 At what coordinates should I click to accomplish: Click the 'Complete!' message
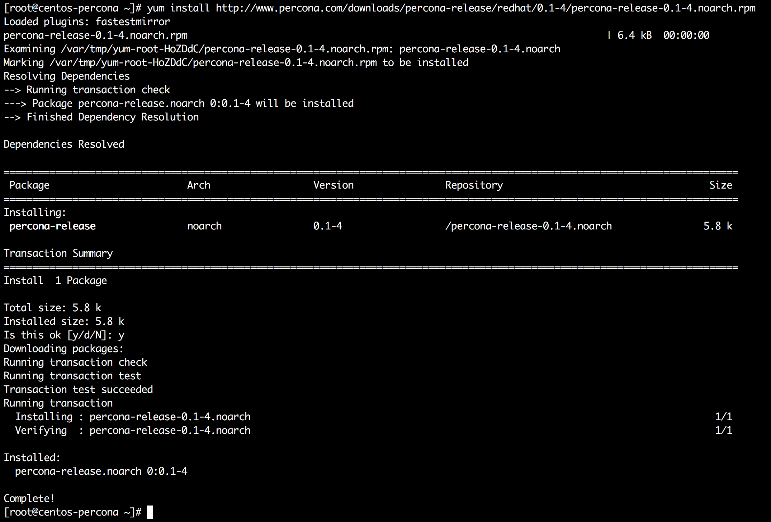29,498
